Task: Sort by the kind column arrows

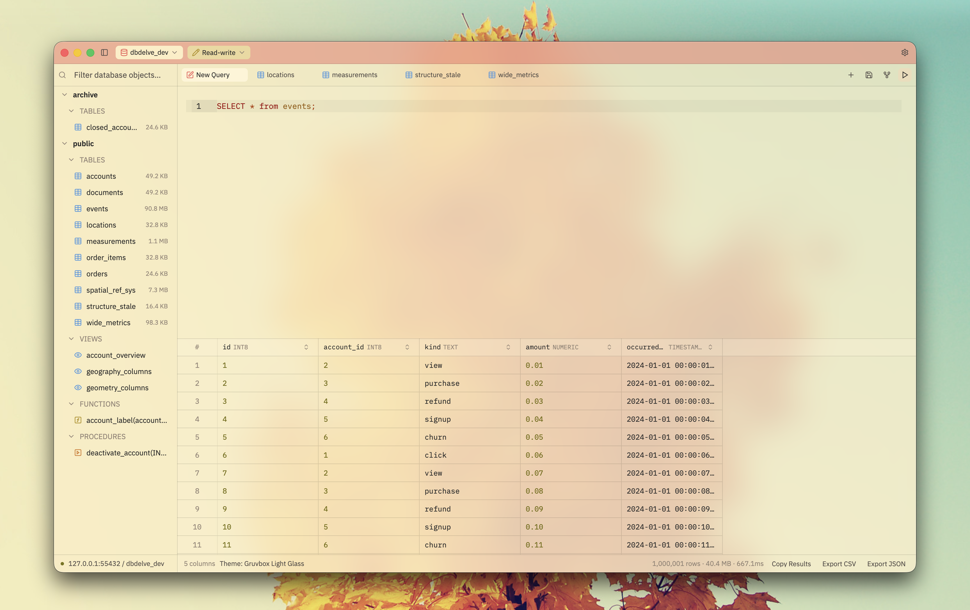Action: pos(508,347)
